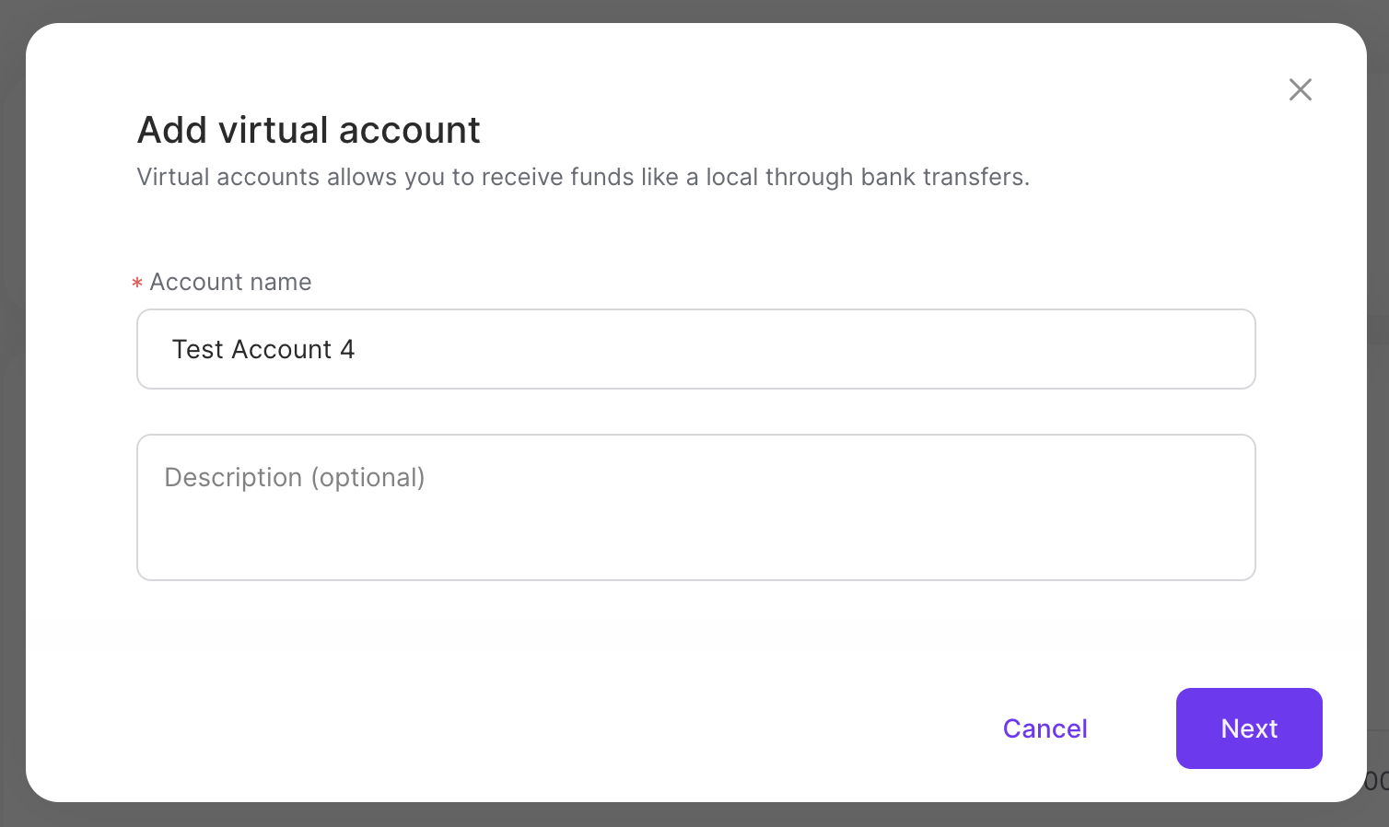
Task: Select the close icon above the form
Action: (1300, 89)
